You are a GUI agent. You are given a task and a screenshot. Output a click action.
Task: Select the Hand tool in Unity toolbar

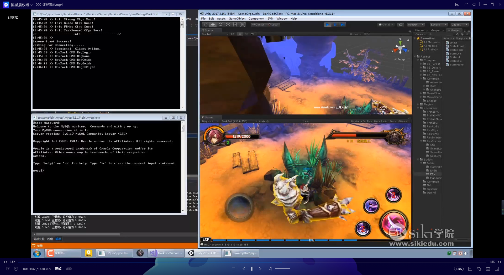coord(206,25)
